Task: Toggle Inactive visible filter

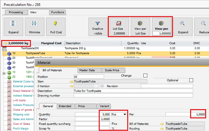Action: tap(98, 27)
